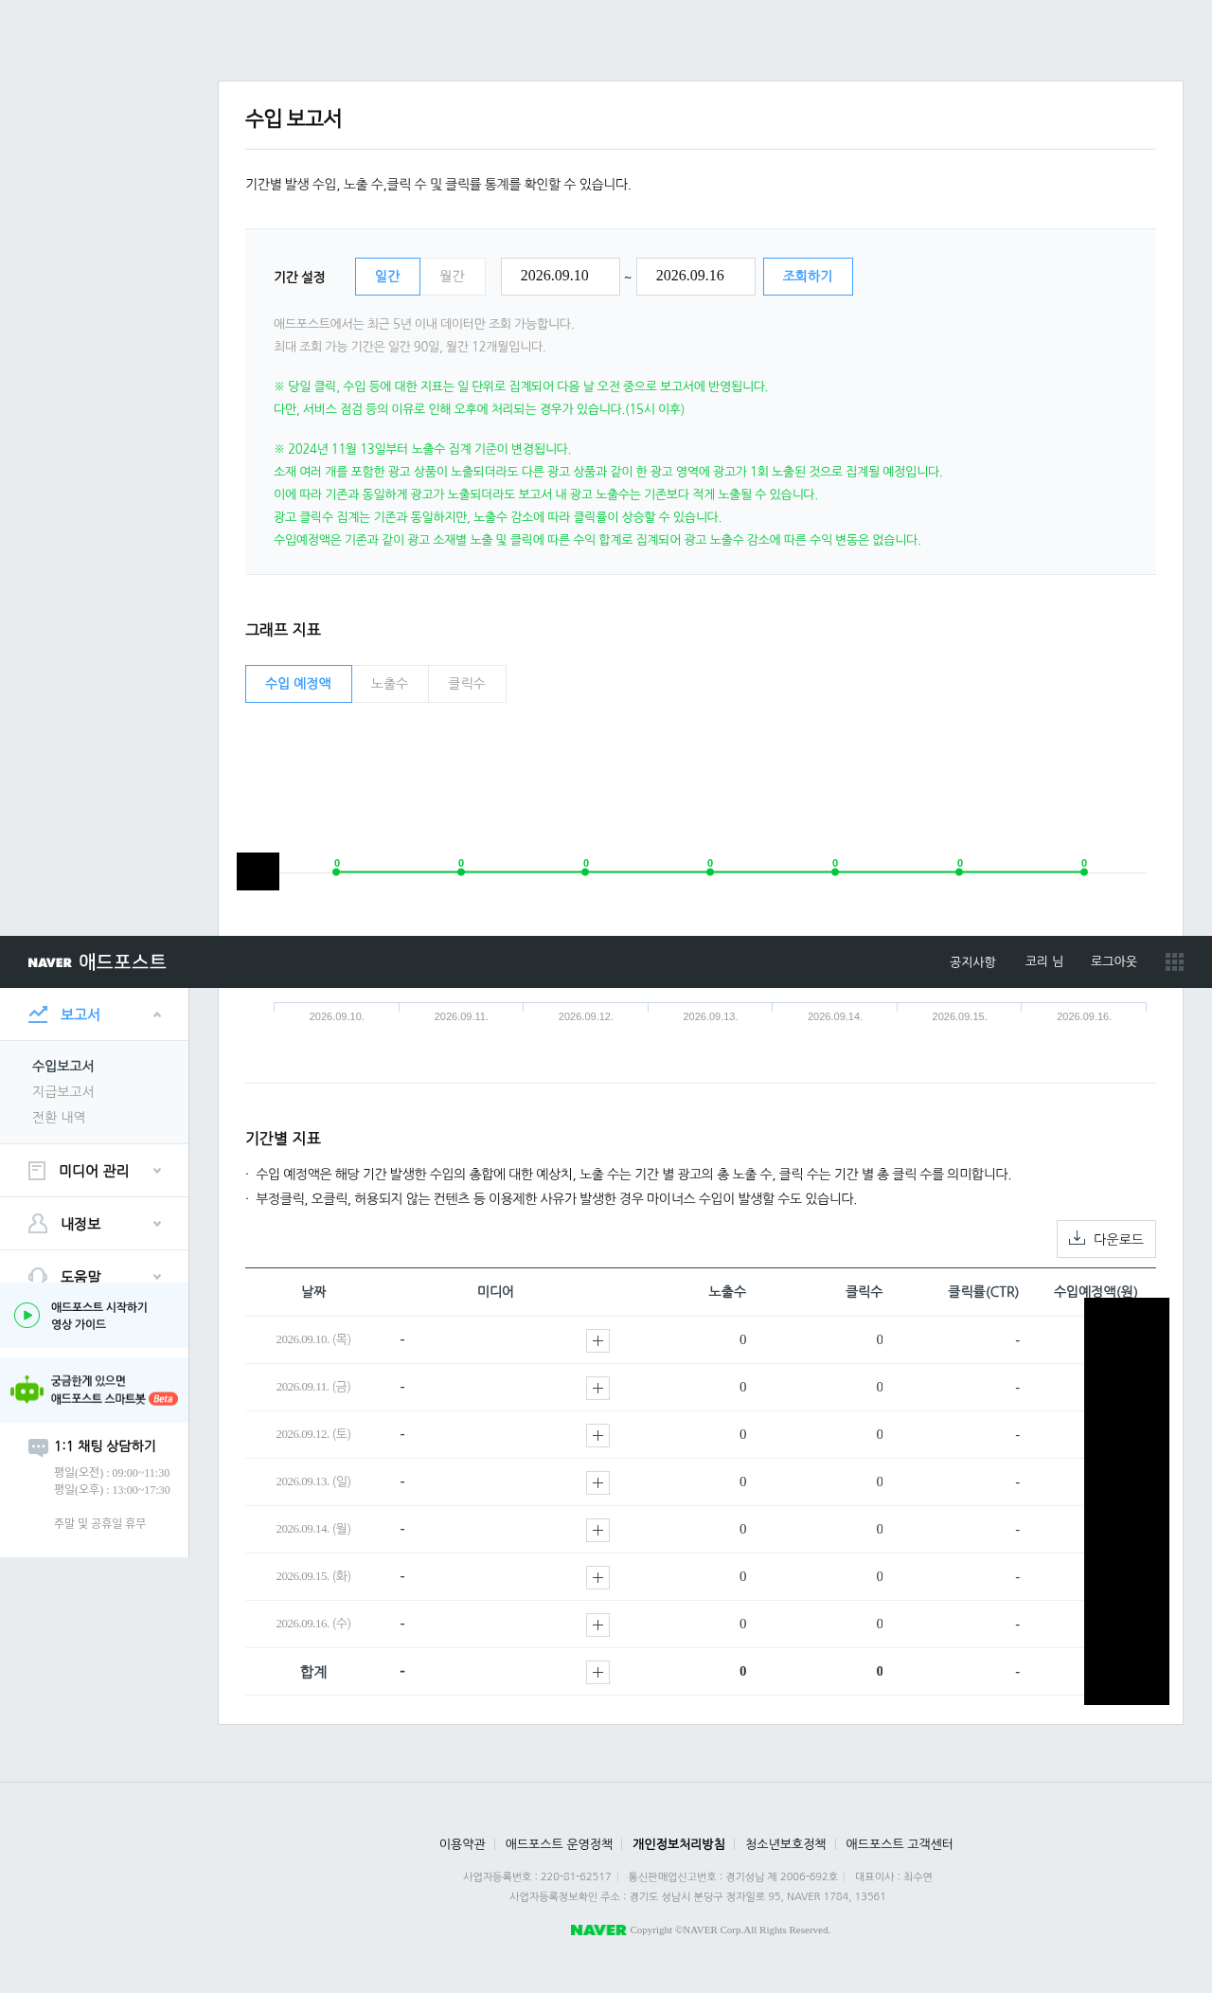The width and height of the screenshot is (1212, 1993).
Task: Click the 1:1 채팅 상담하기 text
Action: (x=105, y=1445)
